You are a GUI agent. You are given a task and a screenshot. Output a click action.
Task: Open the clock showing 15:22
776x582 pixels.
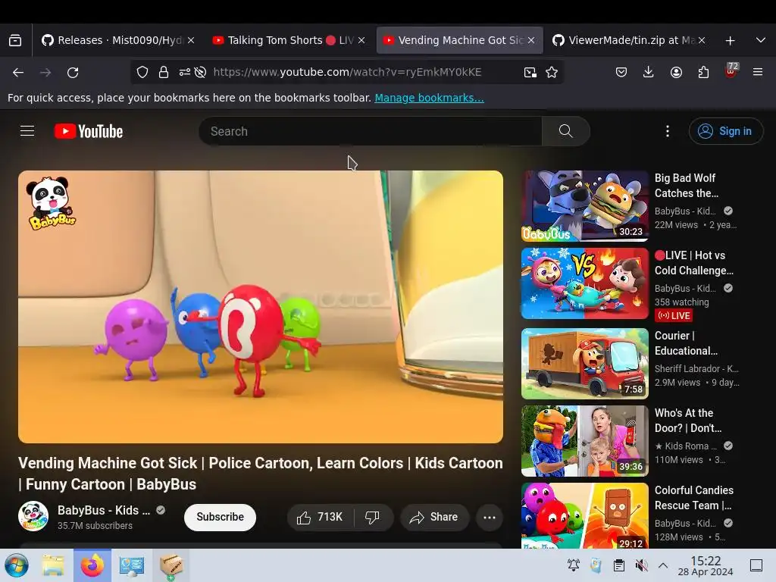coord(706,565)
